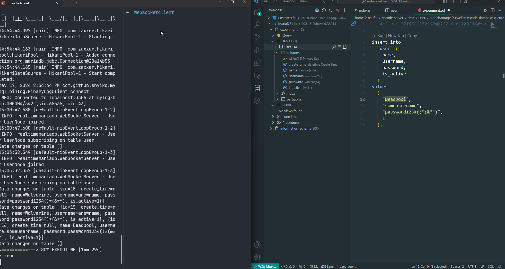Viewport: 505px width, 269px height.
Task: Split the editor to the right
Action: point(493,10)
